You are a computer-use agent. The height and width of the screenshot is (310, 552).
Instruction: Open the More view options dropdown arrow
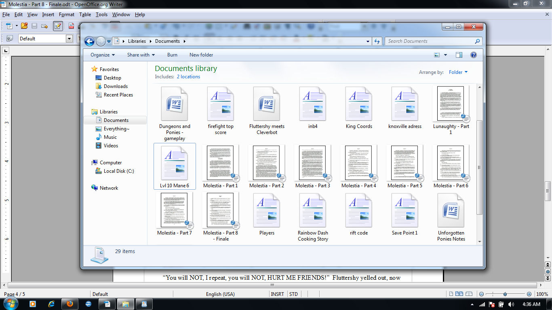[446, 55]
